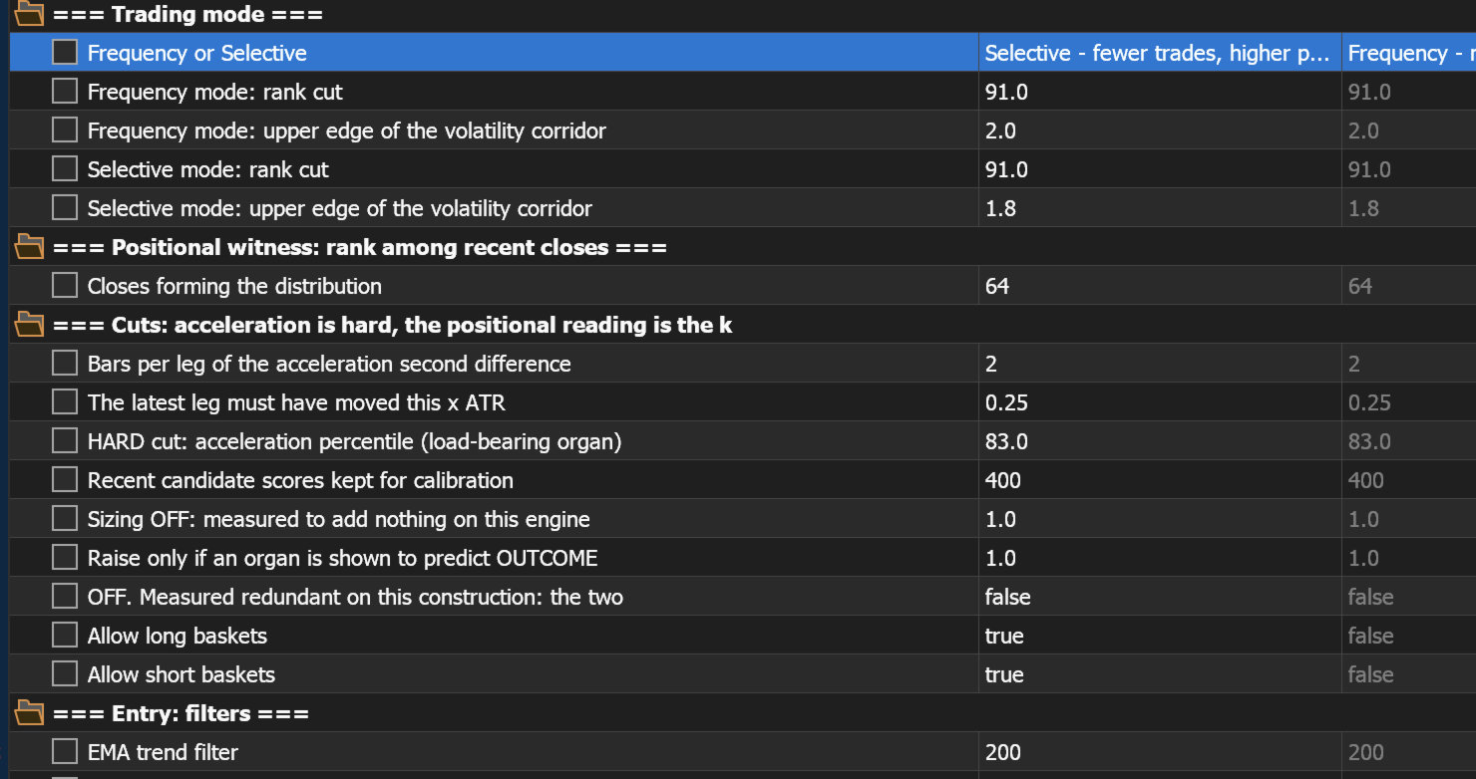Edit the white 0.25 value for latest leg
The height and width of the screenshot is (779, 1476).
[x=1160, y=402]
